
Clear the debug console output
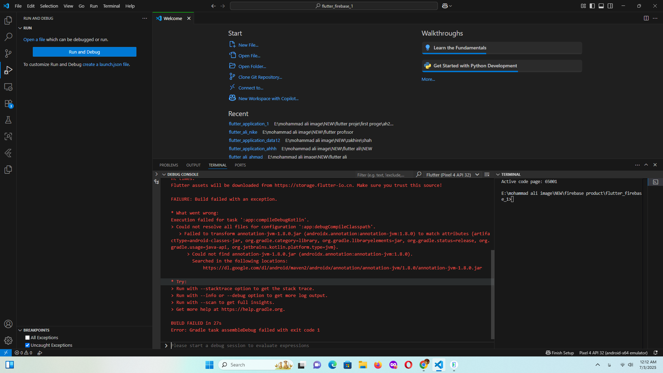click(487, 174)
